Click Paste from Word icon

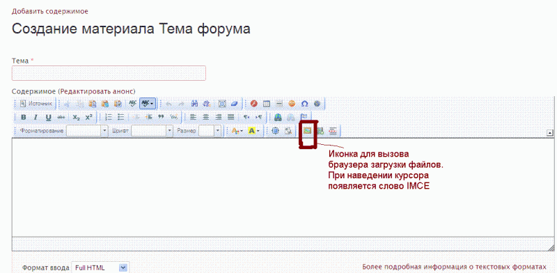(x=118, y=104)
